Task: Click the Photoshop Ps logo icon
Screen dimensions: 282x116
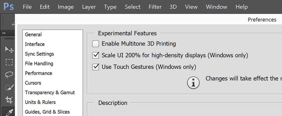Action: coord(9,7)
